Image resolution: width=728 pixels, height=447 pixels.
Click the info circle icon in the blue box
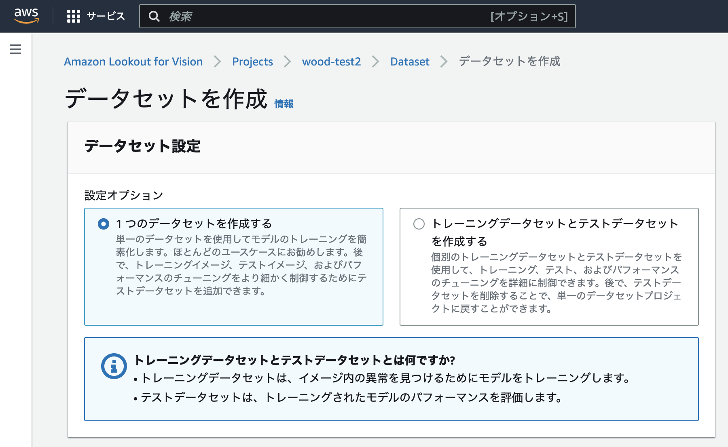114,366
